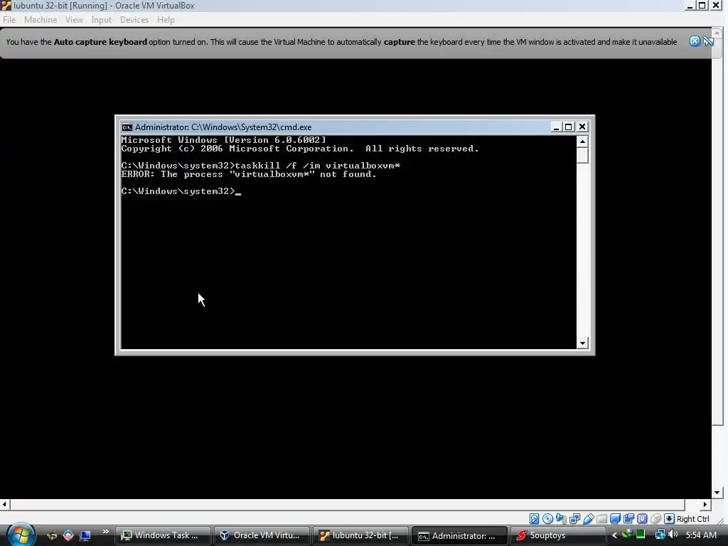
Task: Click the hard disk activity indicator
Action: point(535,518)
